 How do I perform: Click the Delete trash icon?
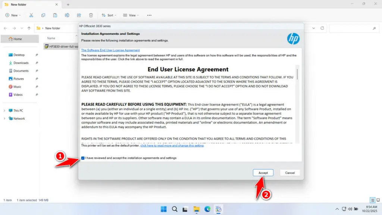[91, 15]
